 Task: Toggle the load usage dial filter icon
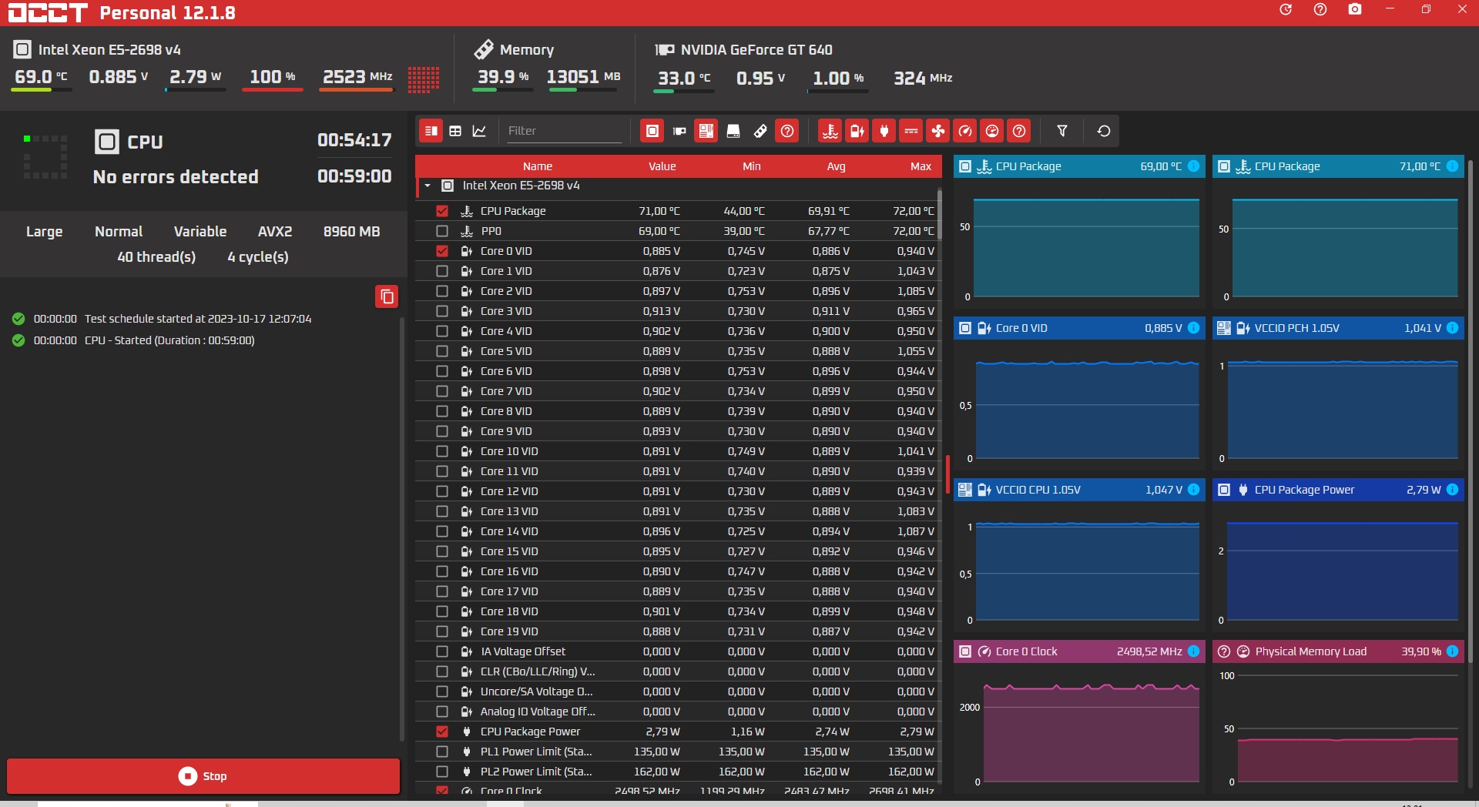point(992,131)
